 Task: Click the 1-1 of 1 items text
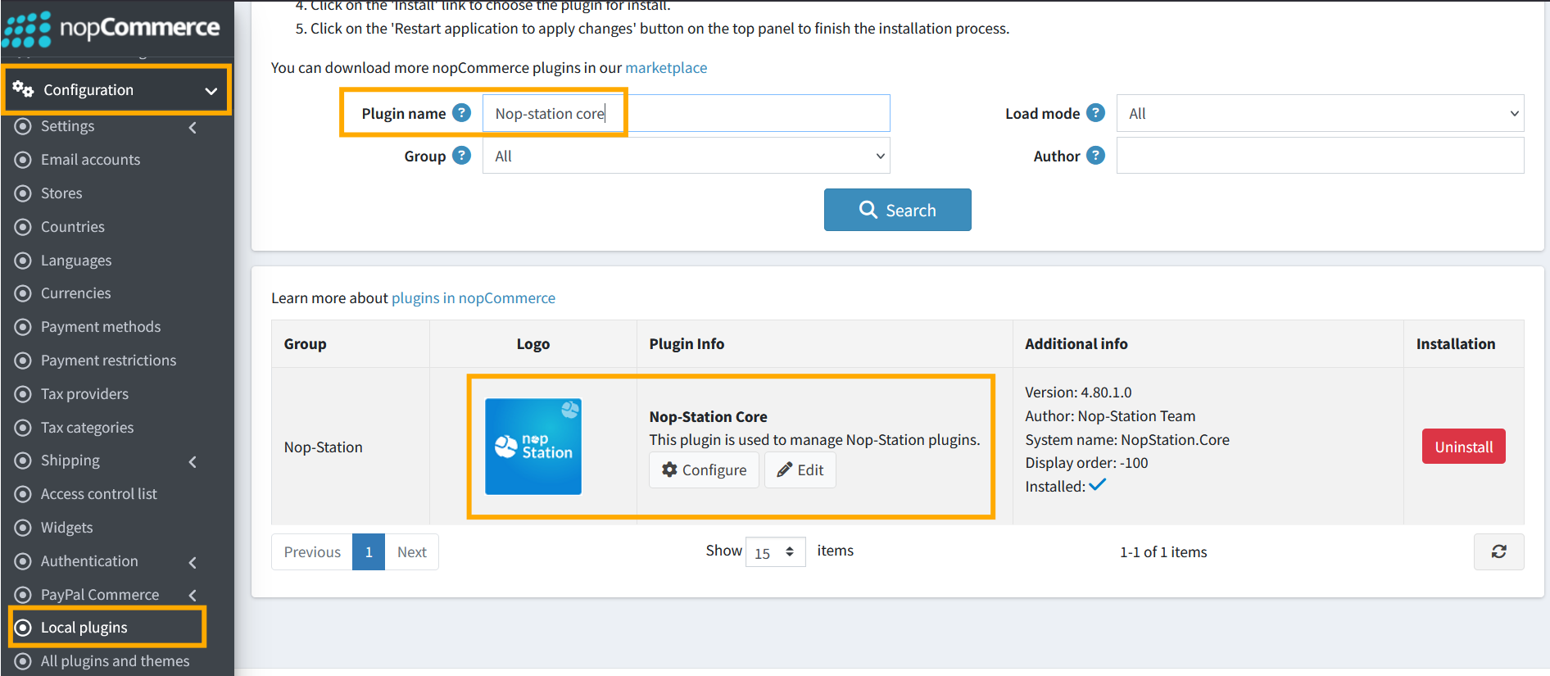point(1163,552)
